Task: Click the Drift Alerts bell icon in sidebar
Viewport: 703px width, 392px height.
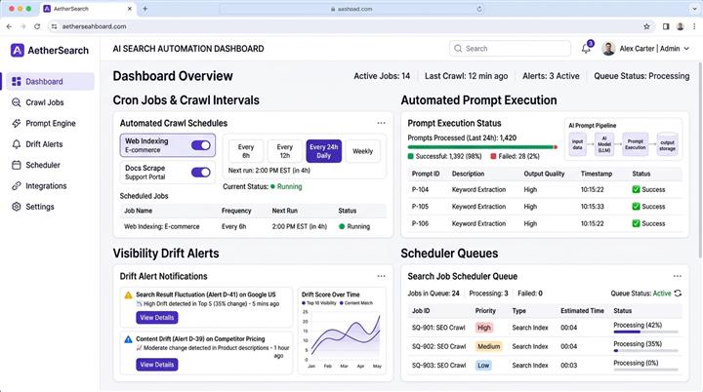Action: [x=17, y=144]
